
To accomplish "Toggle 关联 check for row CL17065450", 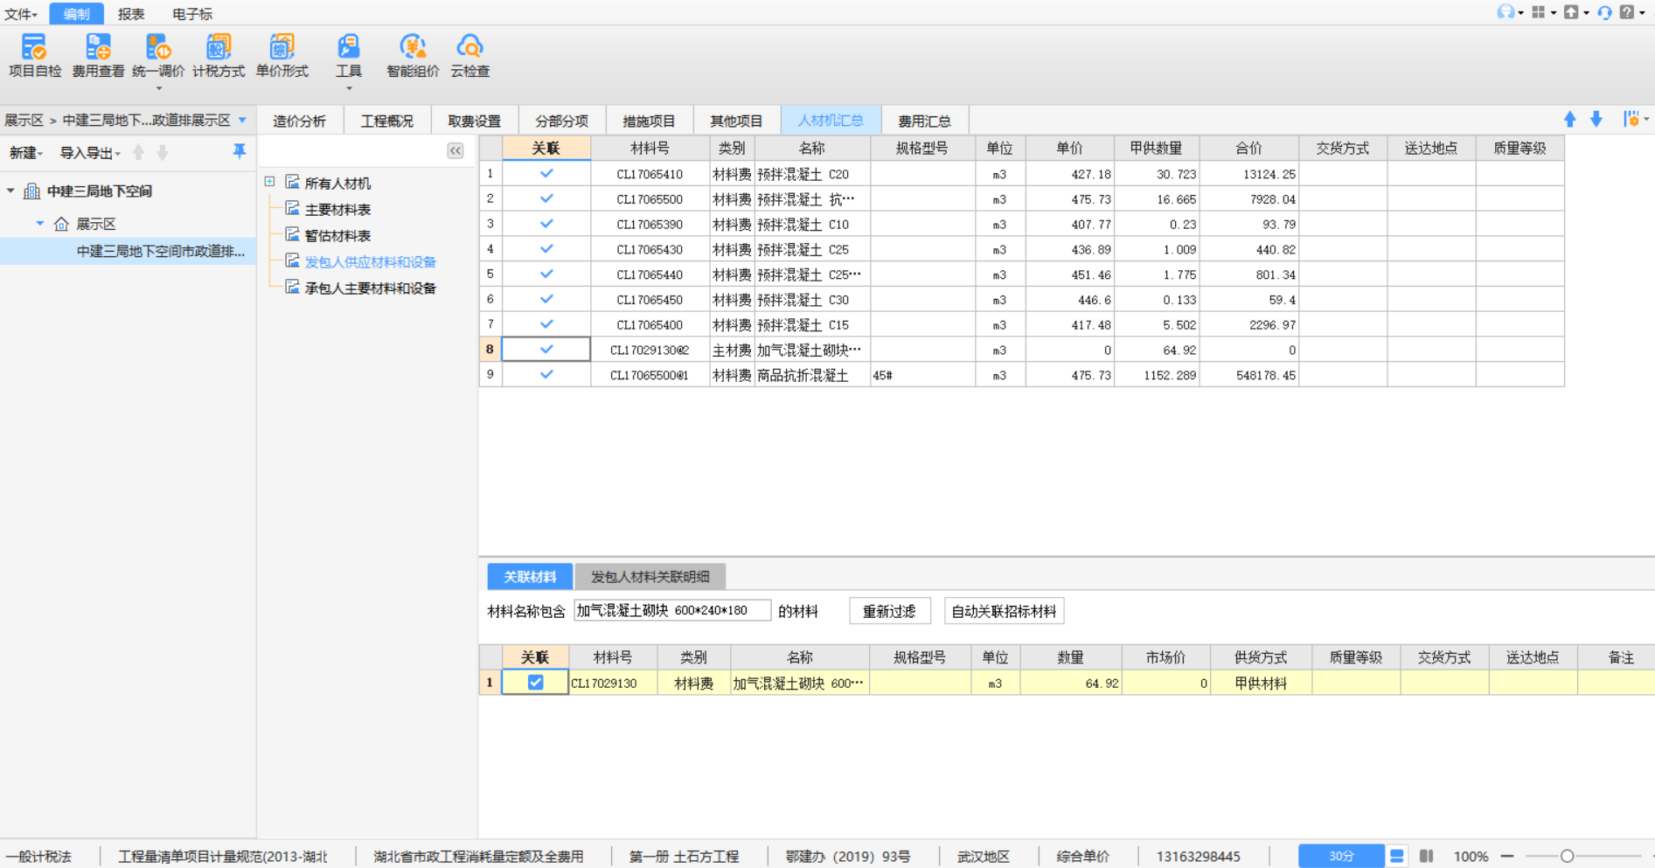I will point(546,299).
